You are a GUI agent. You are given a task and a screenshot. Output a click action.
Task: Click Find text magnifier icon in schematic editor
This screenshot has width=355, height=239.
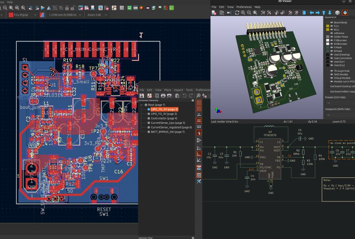(198, 96)
